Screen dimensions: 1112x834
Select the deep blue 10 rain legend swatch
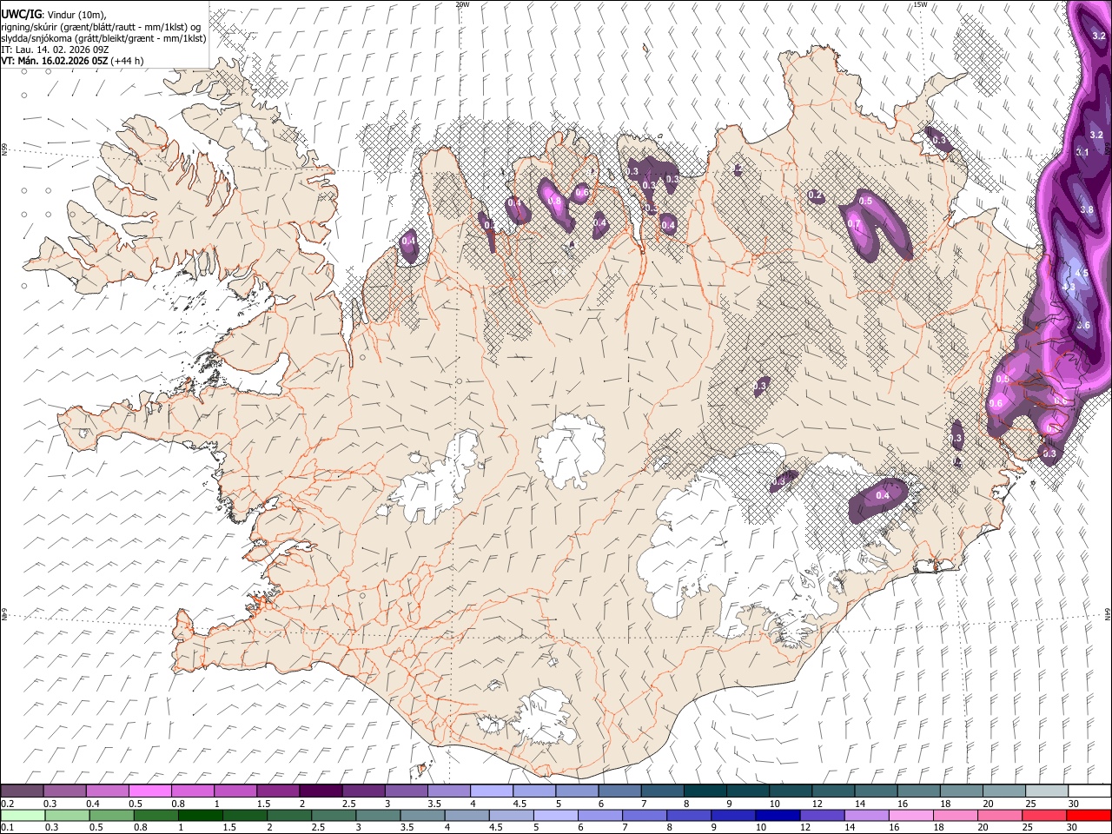[778, 815]
